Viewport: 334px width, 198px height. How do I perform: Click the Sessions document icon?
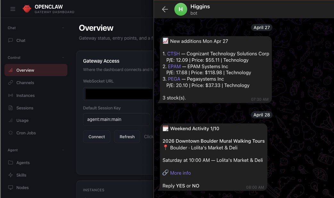point(11,108)
